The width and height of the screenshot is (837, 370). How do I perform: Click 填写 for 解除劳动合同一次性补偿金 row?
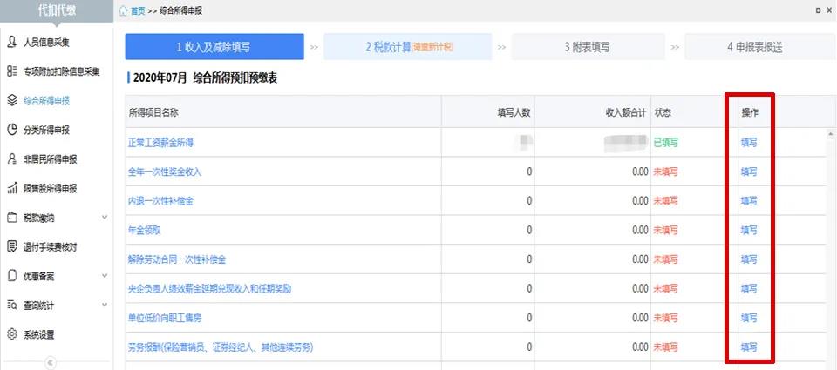[x=749, y=259]
